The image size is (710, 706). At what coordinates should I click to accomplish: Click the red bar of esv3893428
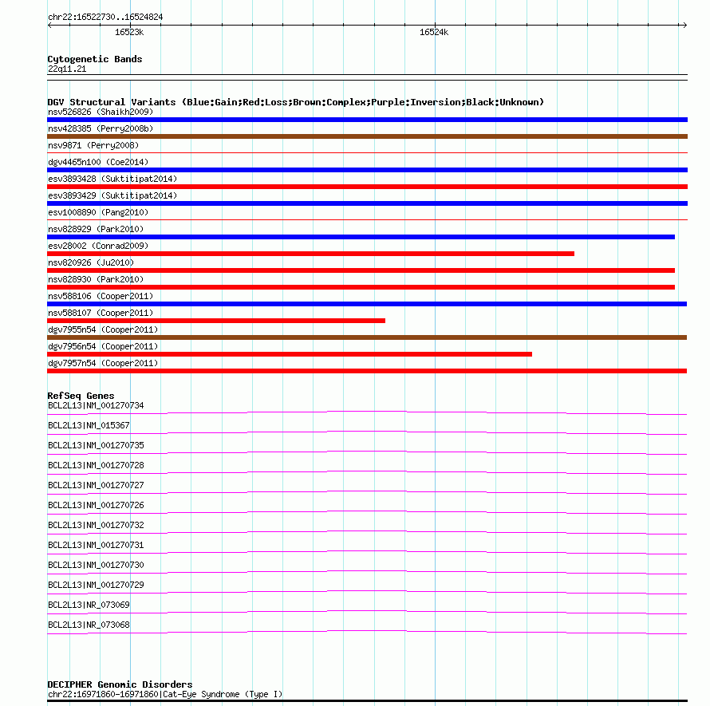pyautogui.click(x=367, y=187)
